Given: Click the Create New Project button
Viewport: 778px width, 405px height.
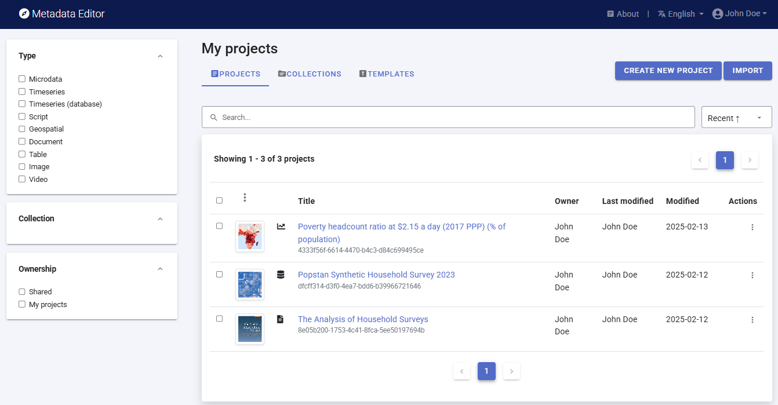Looking at the screenshot, I should (x=668, y=71).
